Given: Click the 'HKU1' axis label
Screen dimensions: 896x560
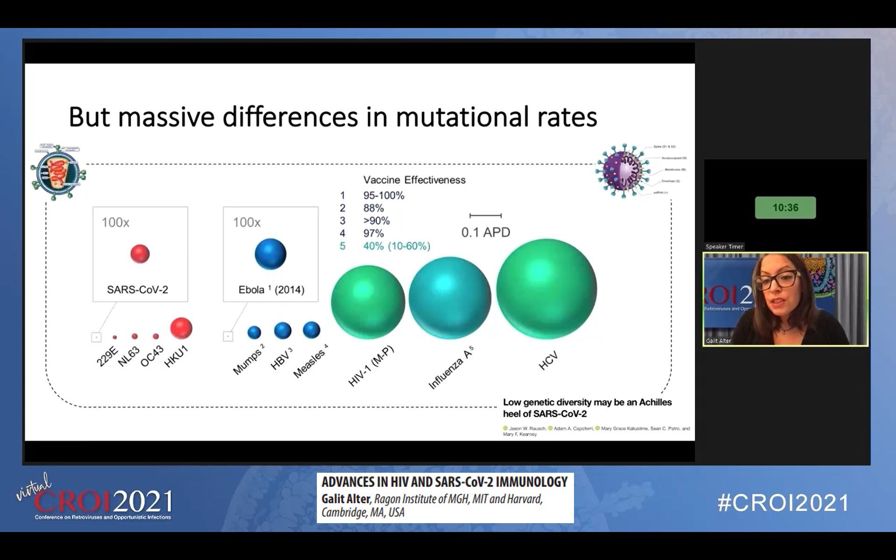Looking at the screenshot, I should pyautogui.click(x=176, y=357).
